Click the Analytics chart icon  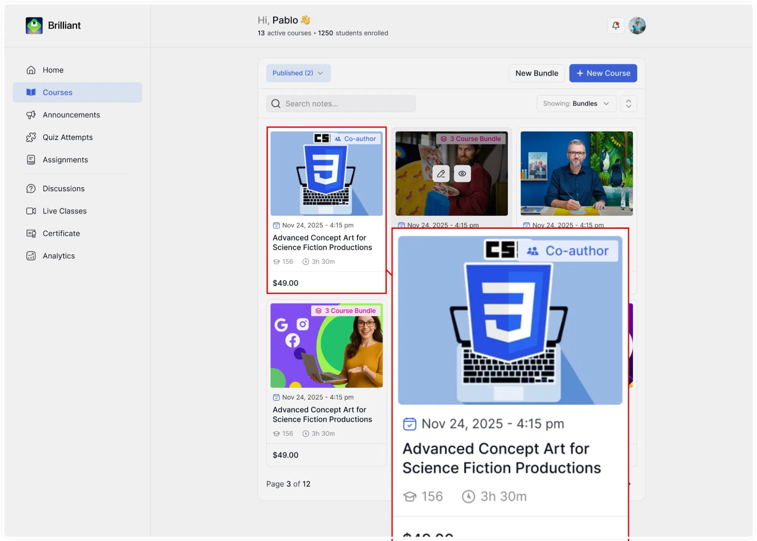[31, 256]
